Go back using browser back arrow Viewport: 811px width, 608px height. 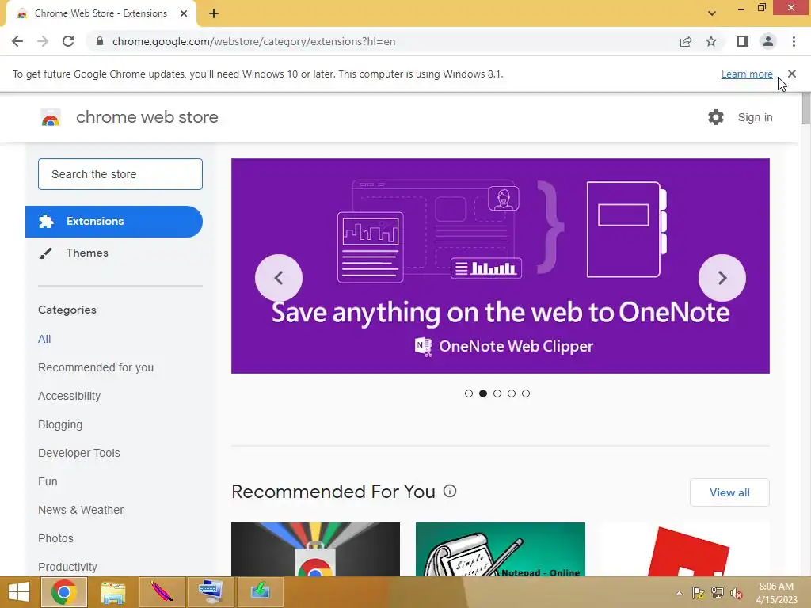(x=17, y=41)
